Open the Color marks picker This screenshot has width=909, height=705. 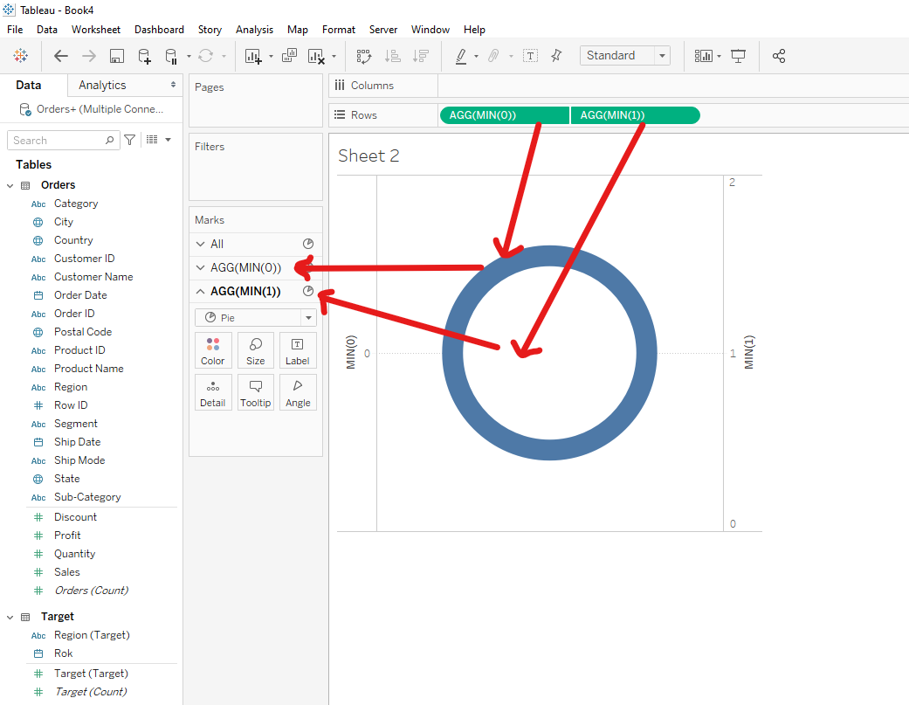[x=213, y=350]
